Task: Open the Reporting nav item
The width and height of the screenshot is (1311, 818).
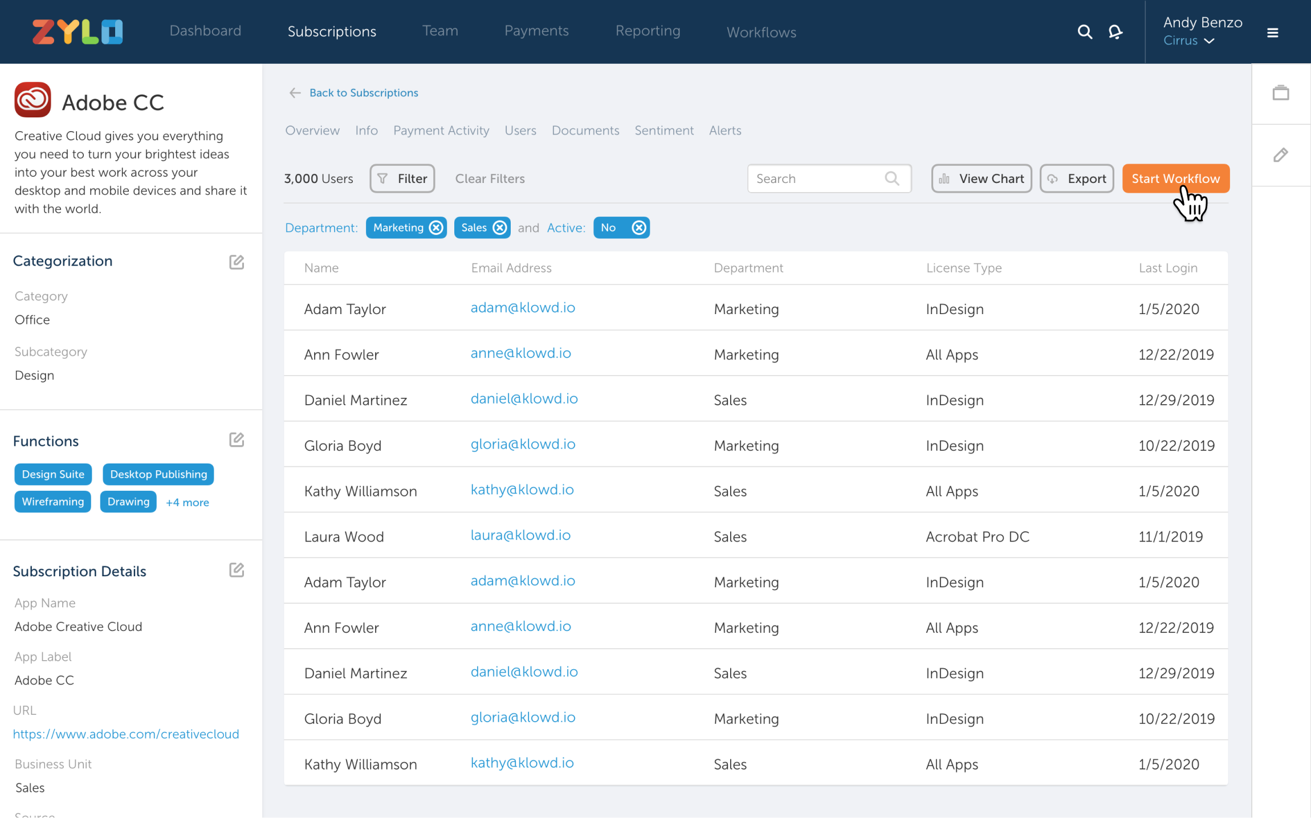Action: click(x=648, y=31)
